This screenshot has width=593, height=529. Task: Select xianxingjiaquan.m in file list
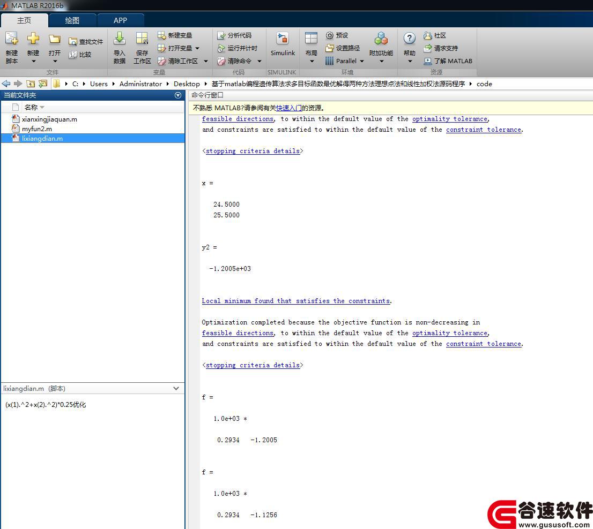[x=93, y=119]
